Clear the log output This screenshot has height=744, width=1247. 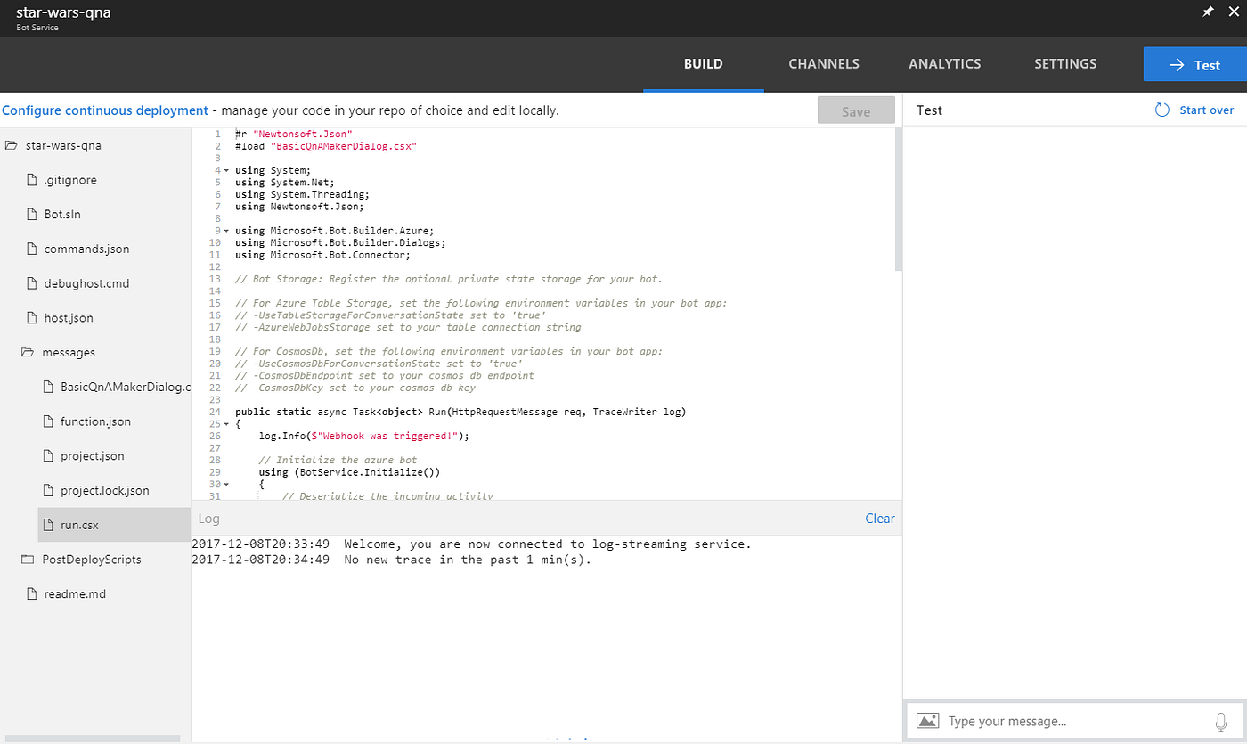[x=879, y=518]
